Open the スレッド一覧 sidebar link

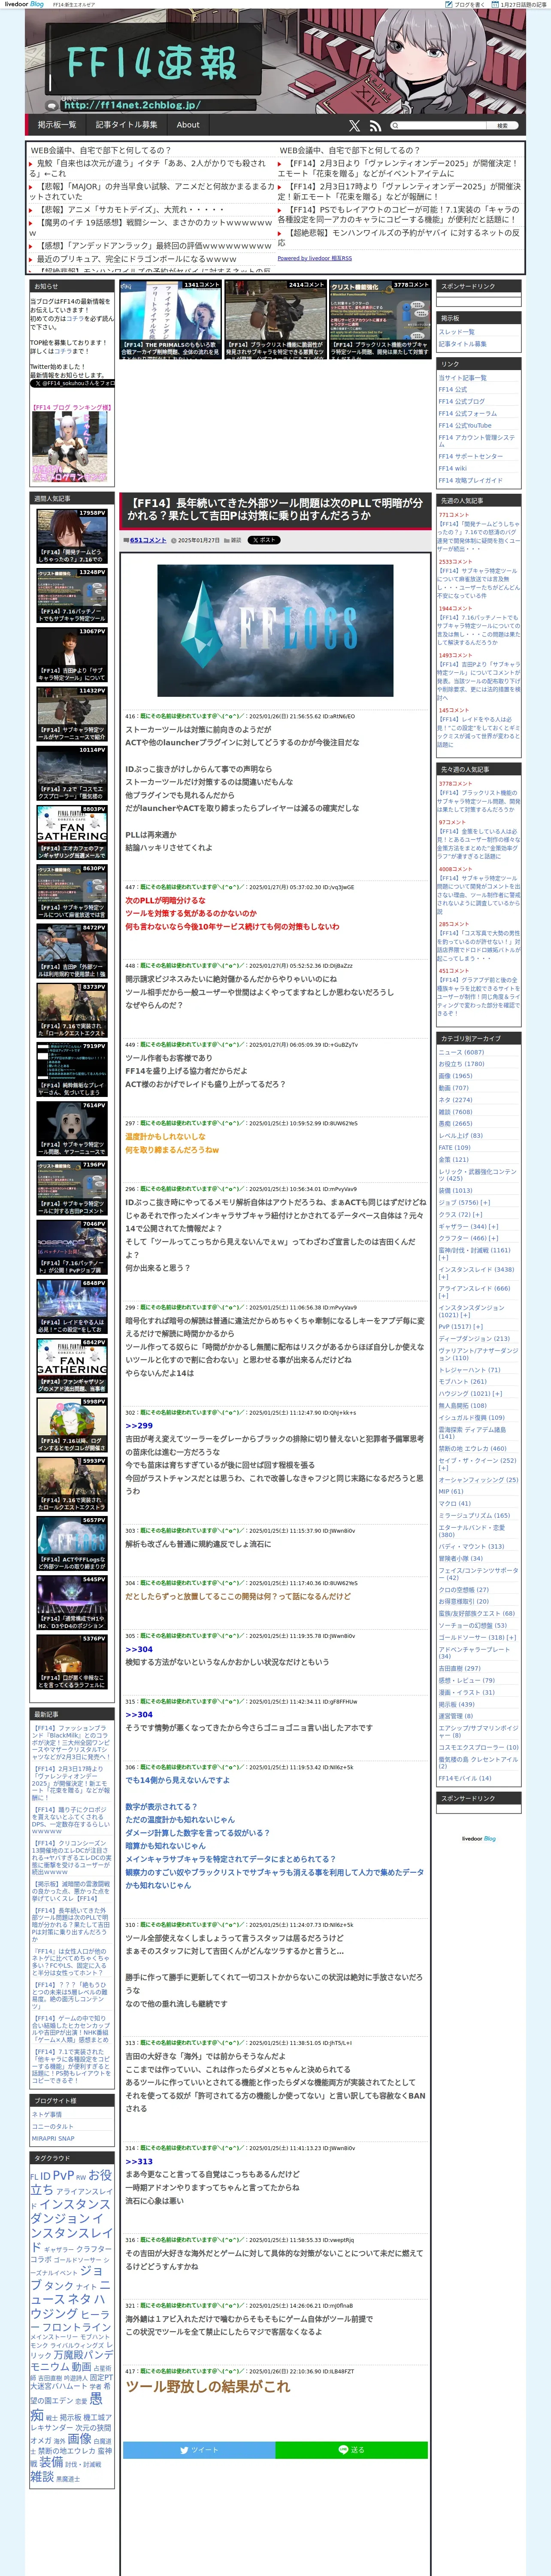457,332
